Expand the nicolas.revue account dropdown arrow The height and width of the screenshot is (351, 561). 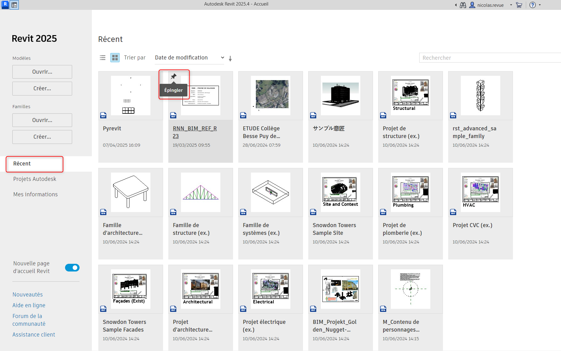tap(511, 5)
